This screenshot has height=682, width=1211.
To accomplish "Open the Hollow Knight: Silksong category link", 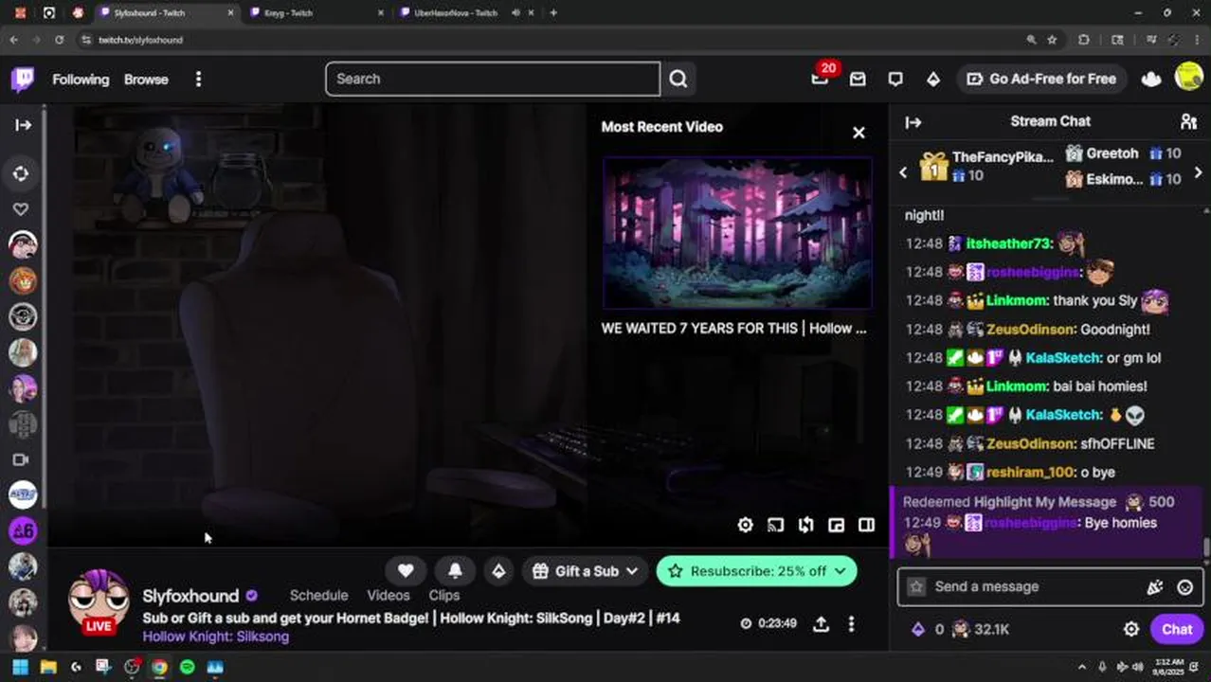I will [x=216, y=637].
